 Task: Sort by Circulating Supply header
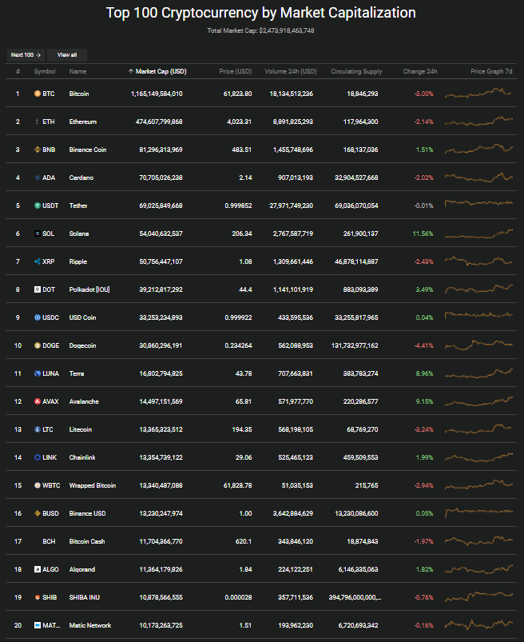356,71
